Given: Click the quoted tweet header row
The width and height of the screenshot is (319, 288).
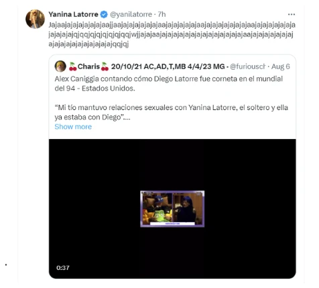Looking at the screenshot, I should [x=172, y=66].
